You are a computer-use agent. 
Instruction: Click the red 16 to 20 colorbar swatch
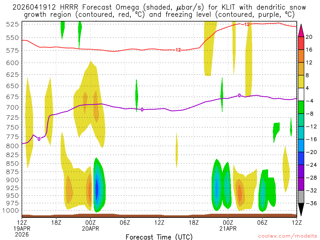[x=301, y=43]
